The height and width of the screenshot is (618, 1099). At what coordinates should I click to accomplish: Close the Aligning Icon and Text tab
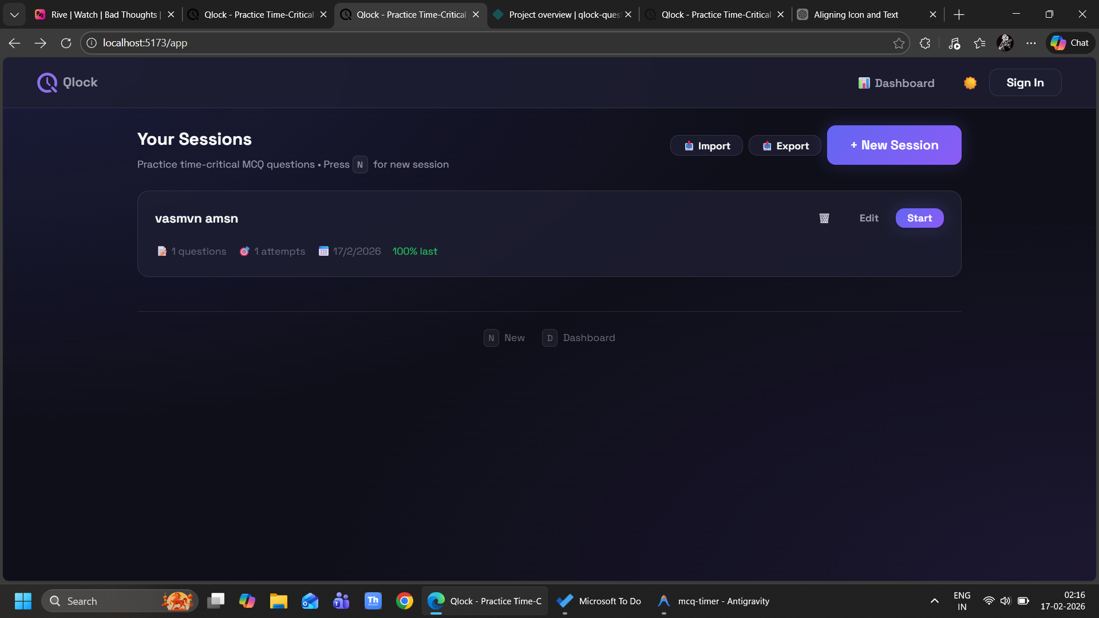pyautogui.click(x=932, y=15)
